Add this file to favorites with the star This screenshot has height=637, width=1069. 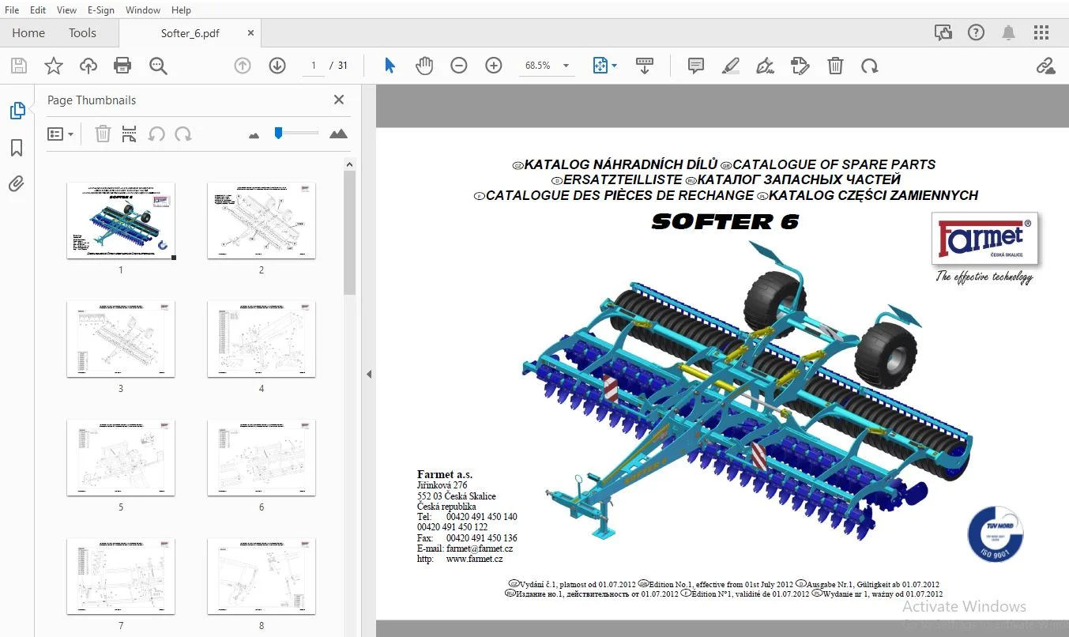point(53,66)
